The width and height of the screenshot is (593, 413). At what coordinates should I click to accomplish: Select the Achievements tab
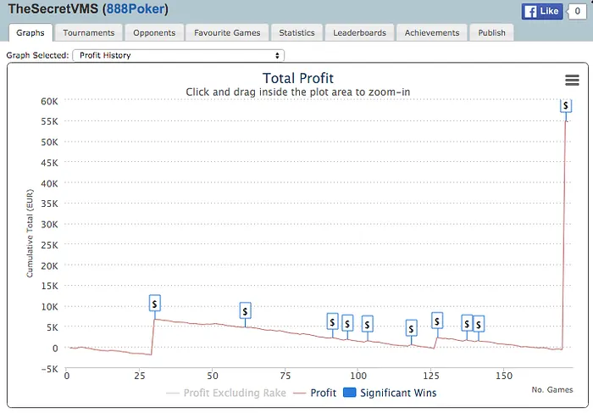tap(432, 33)
